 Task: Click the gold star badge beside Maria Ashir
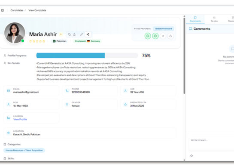(61, 34)
